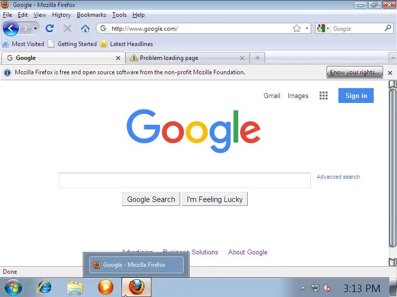Click the I'm Feeling Lucky button
This screenshot has height=297, width=397.
point(215,199)
